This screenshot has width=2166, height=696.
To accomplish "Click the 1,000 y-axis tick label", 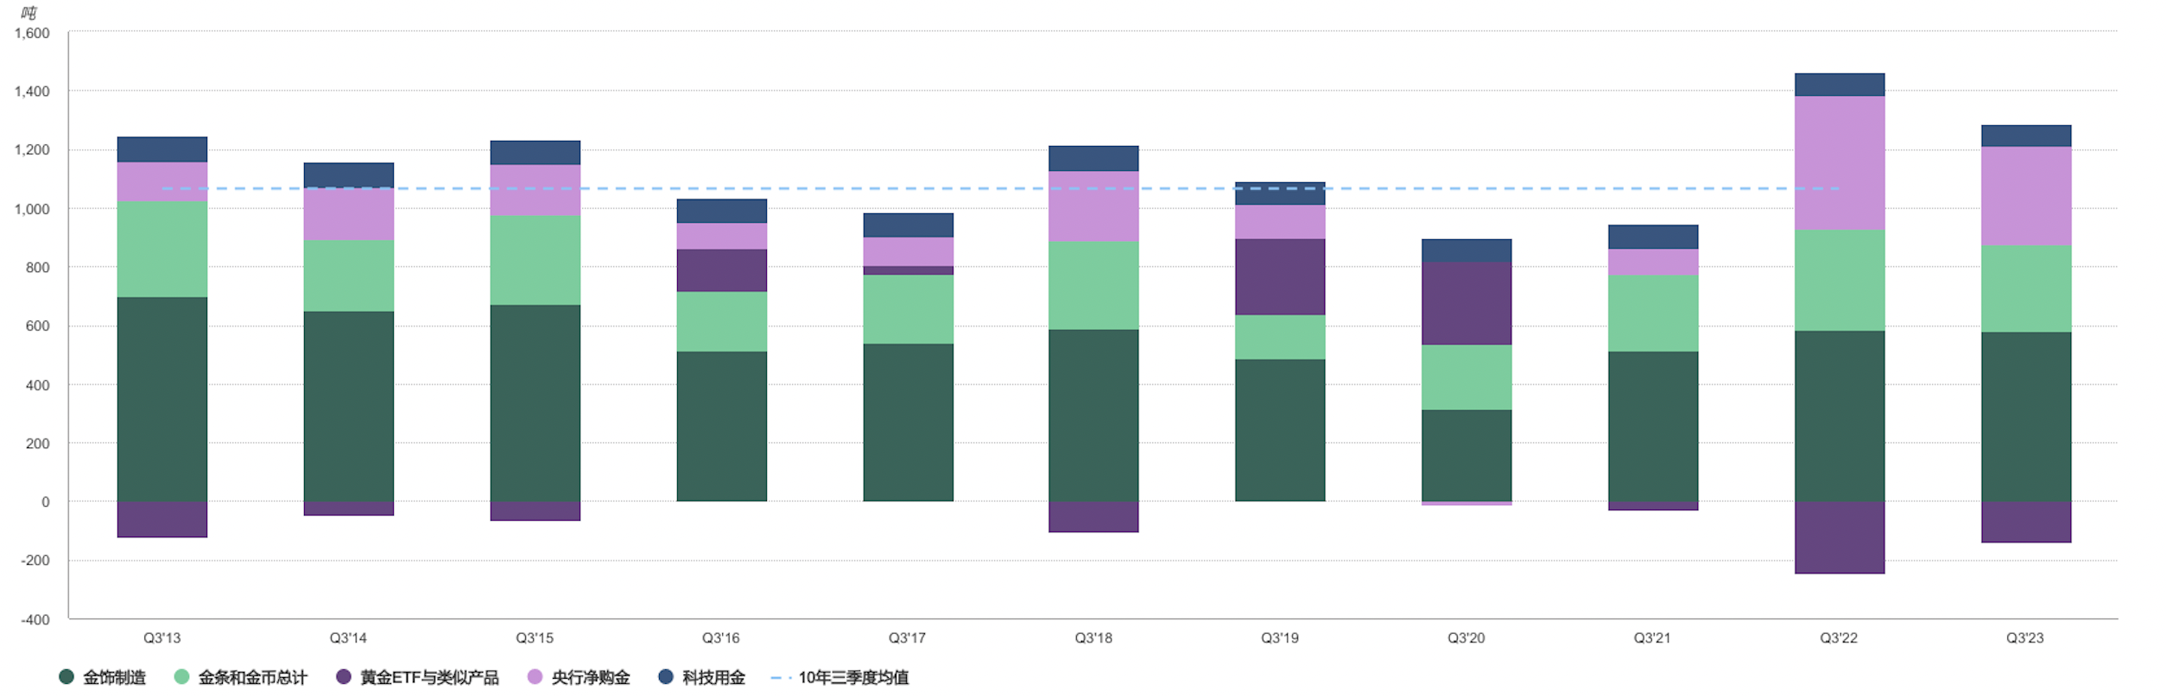I will tap(32, 209).
